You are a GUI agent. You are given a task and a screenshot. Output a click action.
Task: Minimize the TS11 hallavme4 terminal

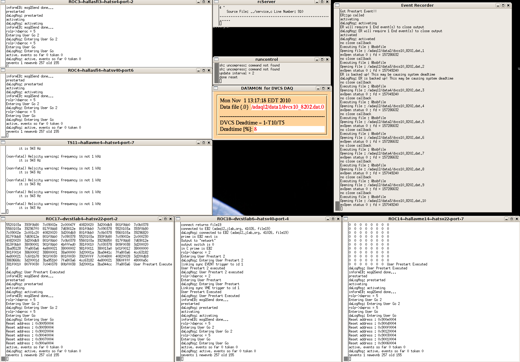pos(198,142)
